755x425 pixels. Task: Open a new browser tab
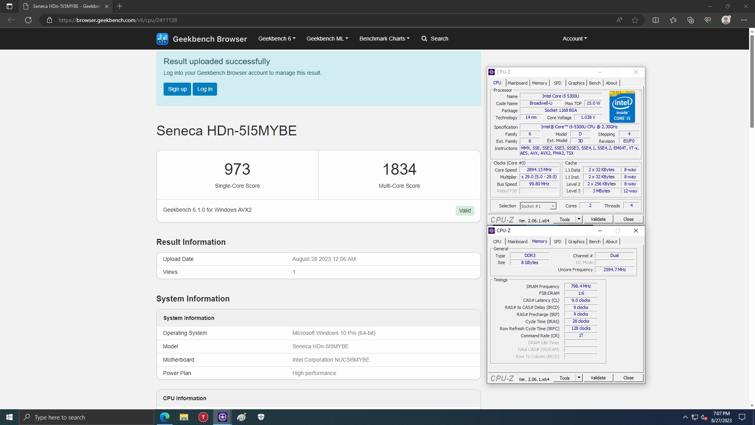click(120, 6)
